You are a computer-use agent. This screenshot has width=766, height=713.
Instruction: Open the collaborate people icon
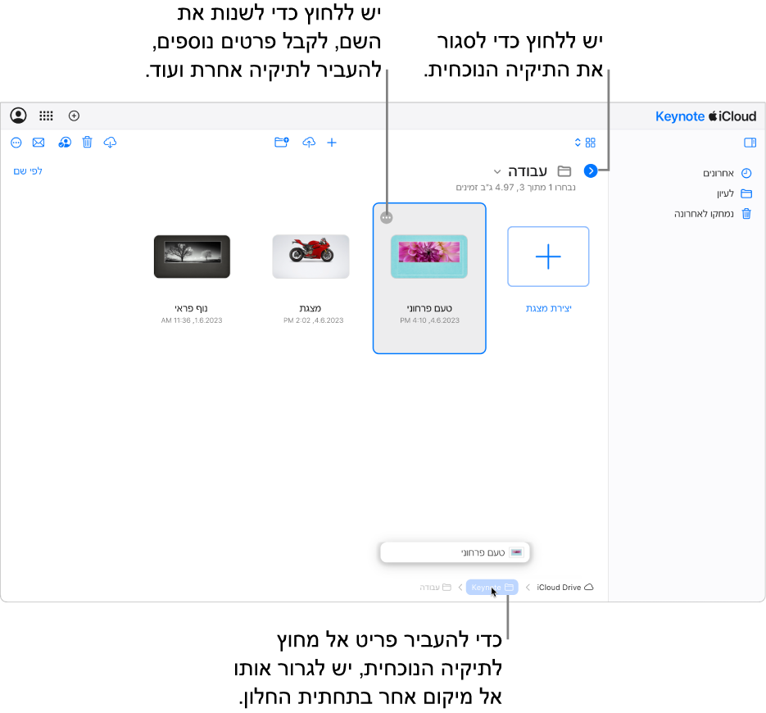click(65, 143)
